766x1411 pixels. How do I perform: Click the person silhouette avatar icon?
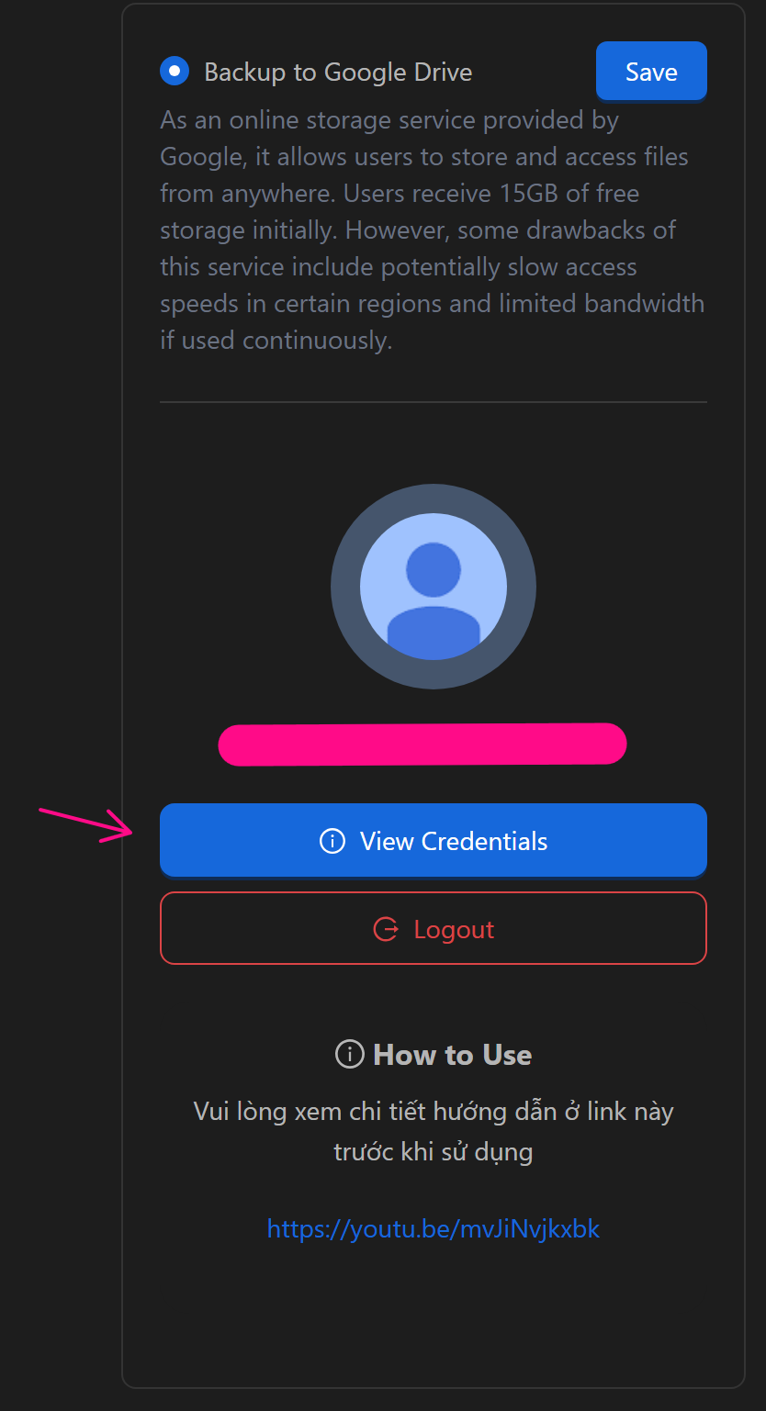tap(434, 588)
